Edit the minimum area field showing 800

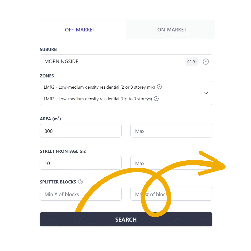click(x=81, y=131)
